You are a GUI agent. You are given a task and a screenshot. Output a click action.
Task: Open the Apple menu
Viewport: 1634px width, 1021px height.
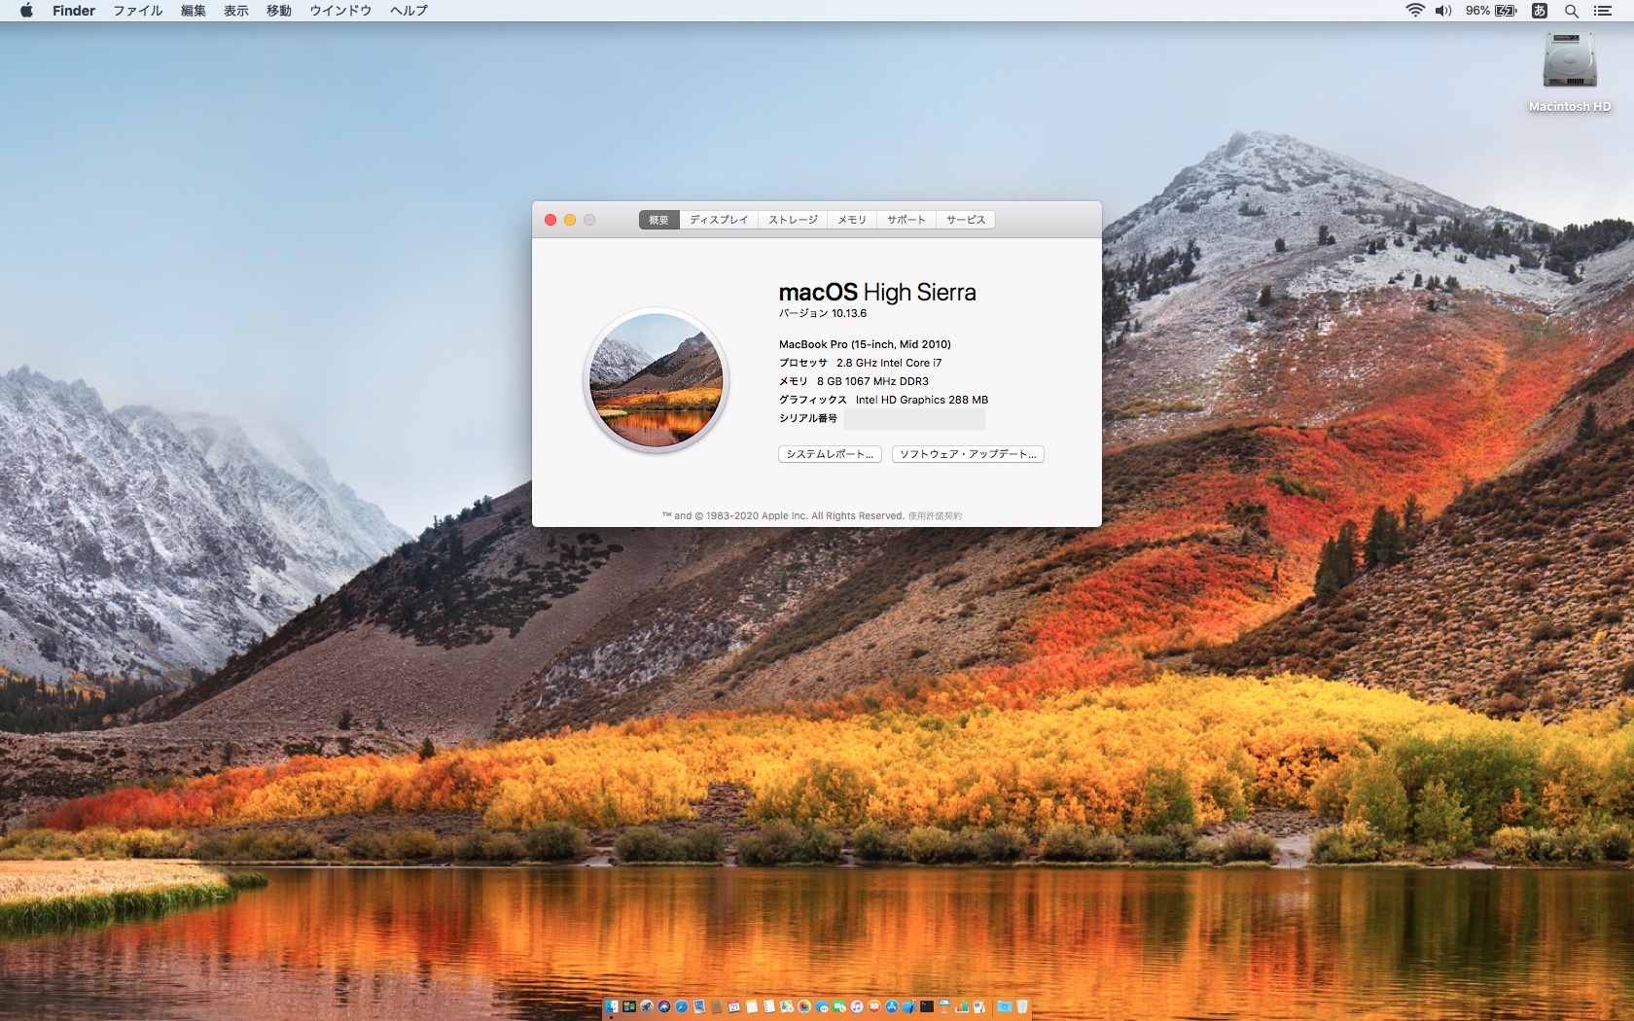26,11
